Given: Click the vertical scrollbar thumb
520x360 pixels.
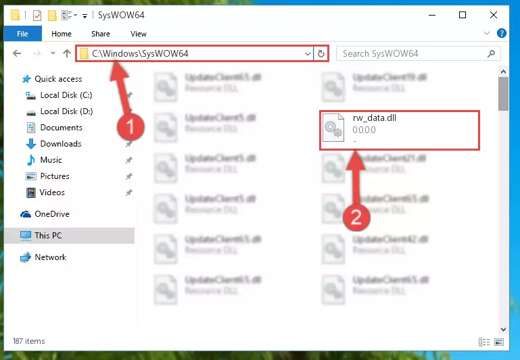Looking at the screenshot, I should (x=503, y=94).
